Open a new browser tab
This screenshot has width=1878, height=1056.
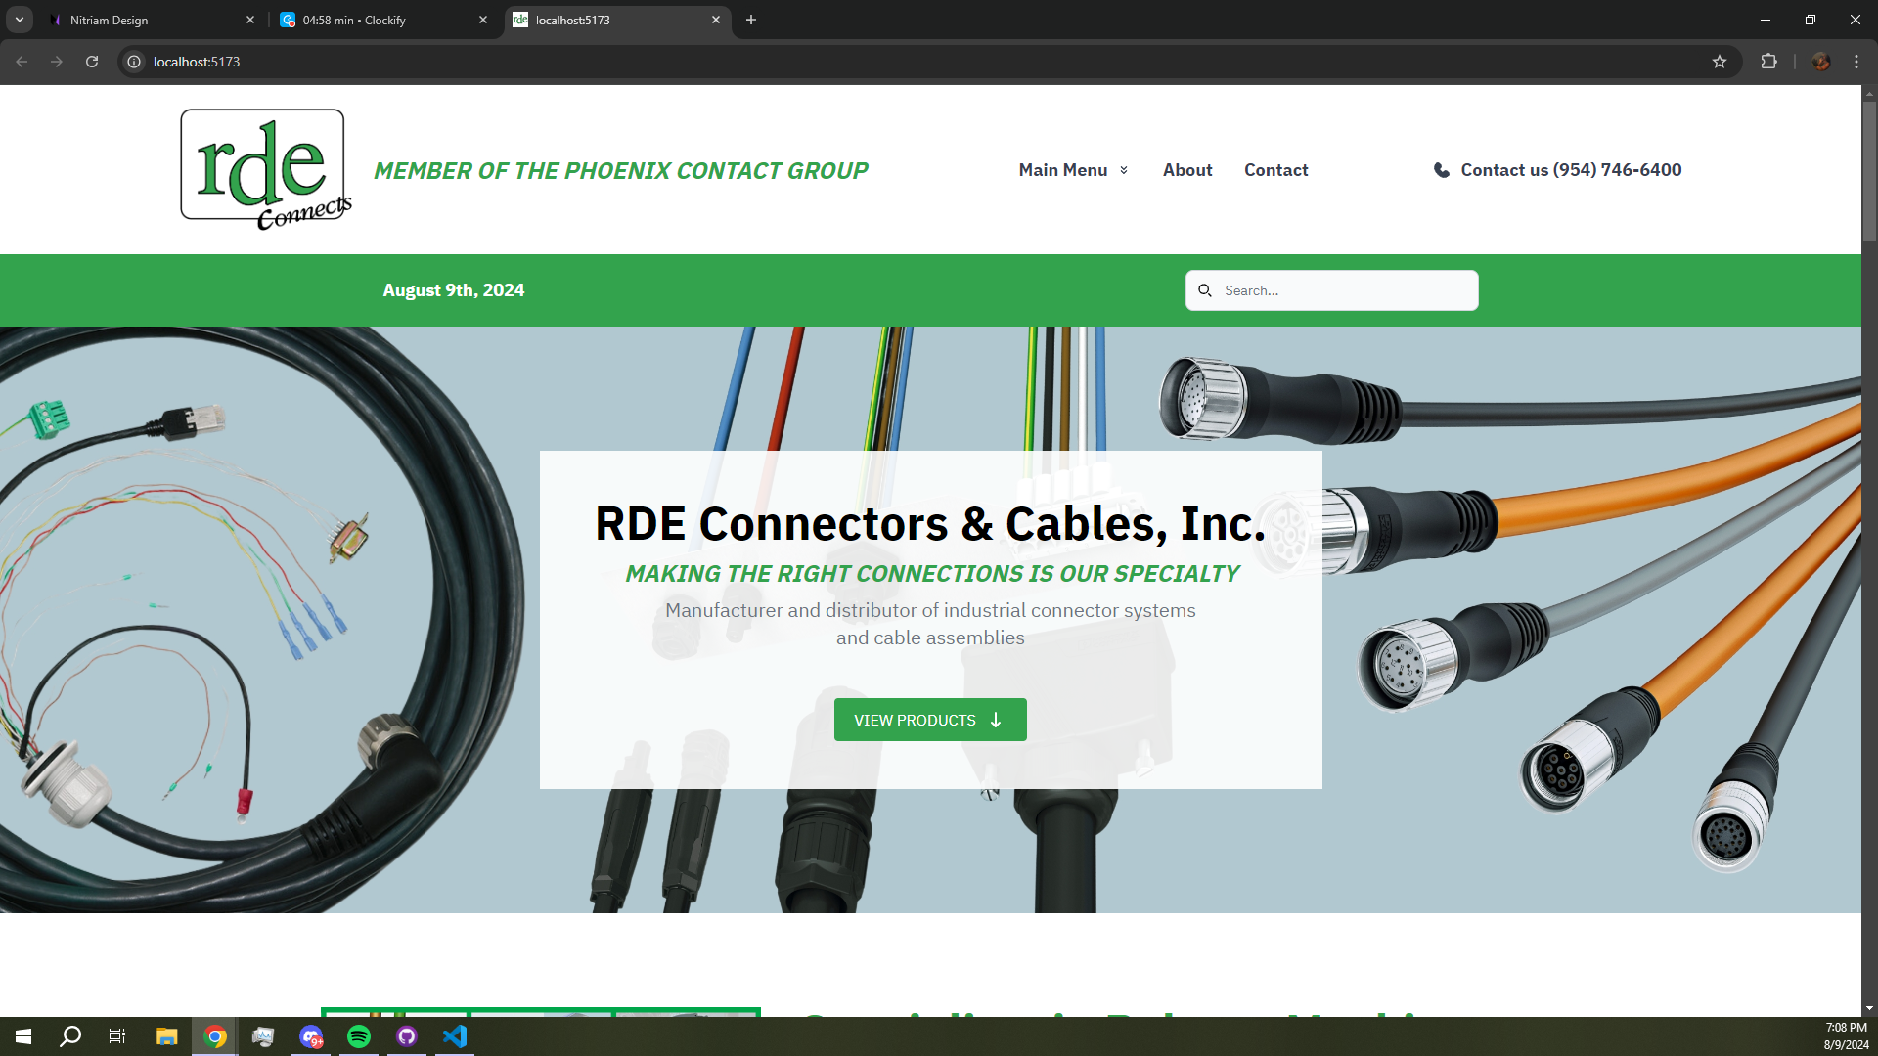click(751, 20)
